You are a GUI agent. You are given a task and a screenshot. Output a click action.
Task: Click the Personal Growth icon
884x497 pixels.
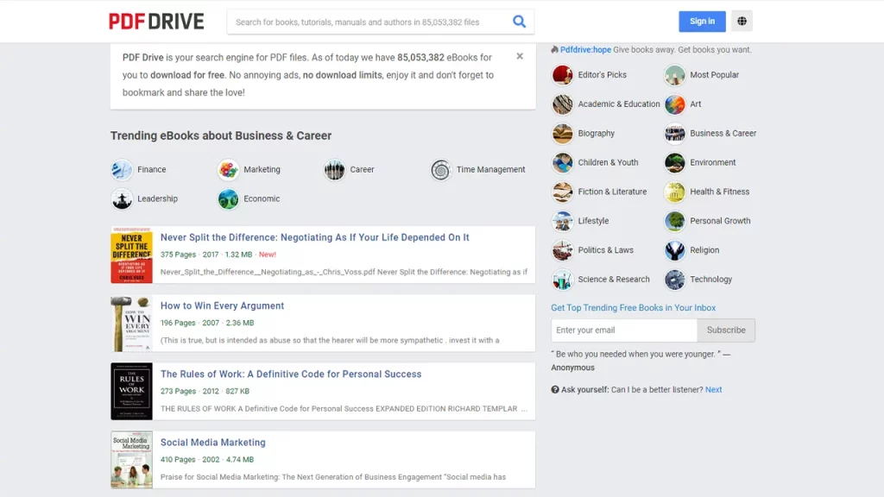pyautogui.click(x=675, y=222)
